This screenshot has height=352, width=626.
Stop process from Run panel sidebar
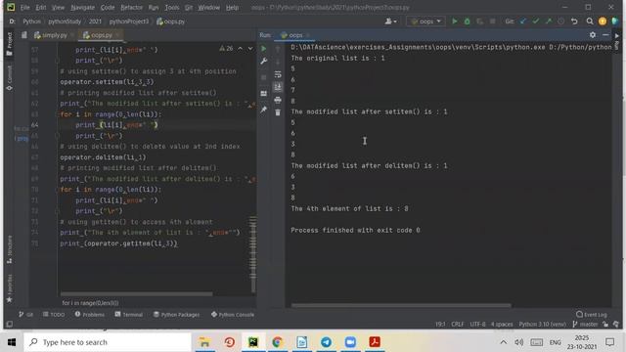tap(263, 77)
